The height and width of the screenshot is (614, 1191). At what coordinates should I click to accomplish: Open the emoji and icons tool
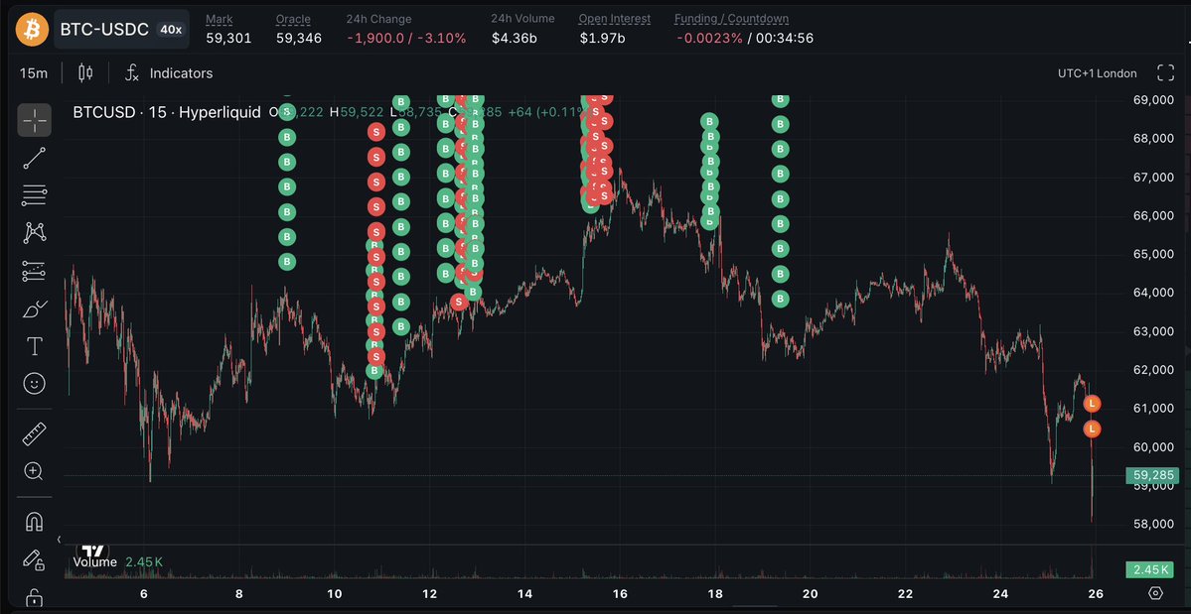click(34, 384)
